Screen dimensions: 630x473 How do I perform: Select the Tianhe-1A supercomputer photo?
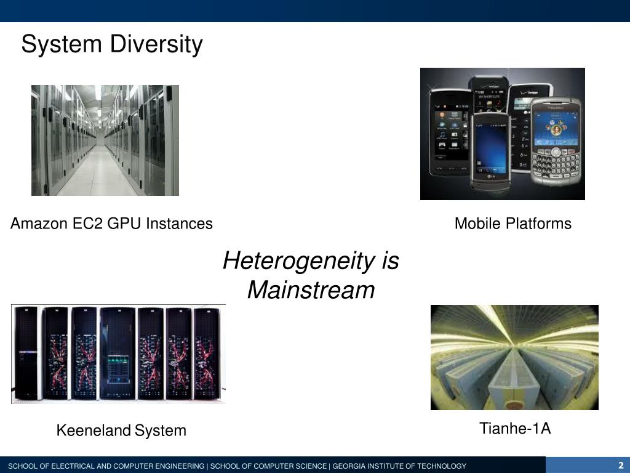coord(514,358)
